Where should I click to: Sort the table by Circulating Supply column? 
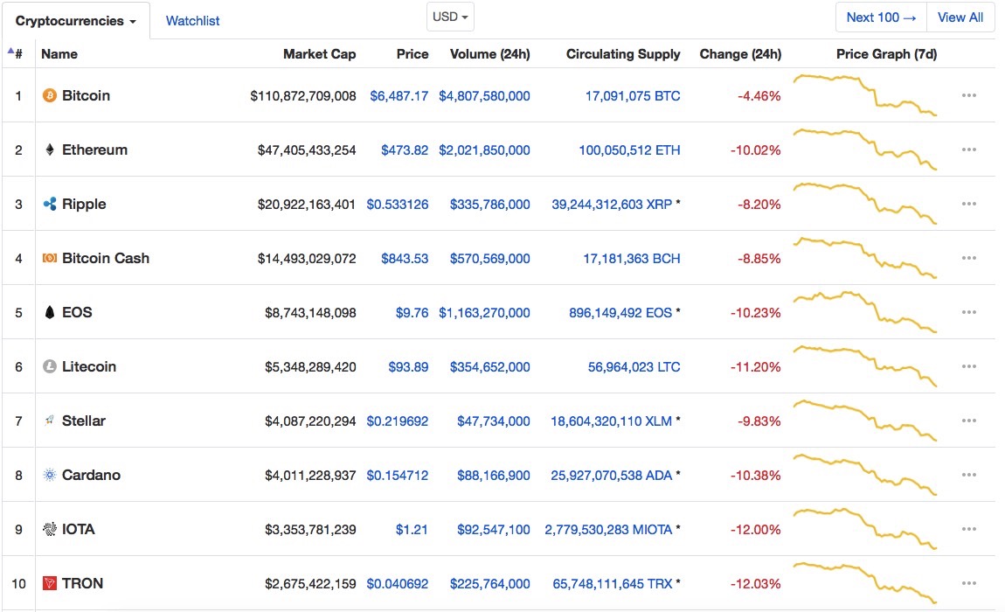pyautogui.click(x=623, y=54)
